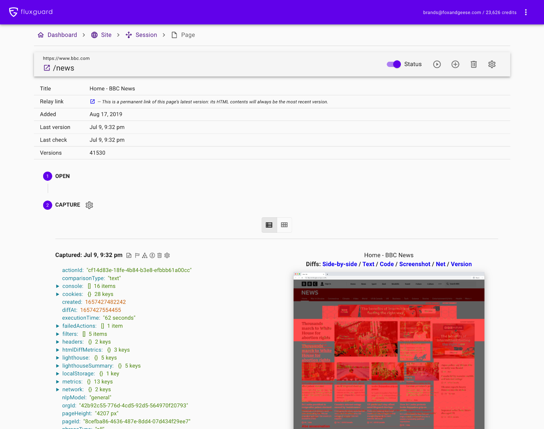The image size is (544, 429).
Task: Switch to list view layout
Action: (269, 225)
